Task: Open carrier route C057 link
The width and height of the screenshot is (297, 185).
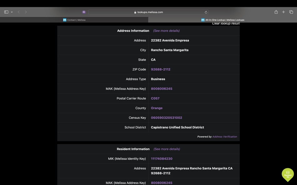Action: pyautogui.click(x=155, y=98)
